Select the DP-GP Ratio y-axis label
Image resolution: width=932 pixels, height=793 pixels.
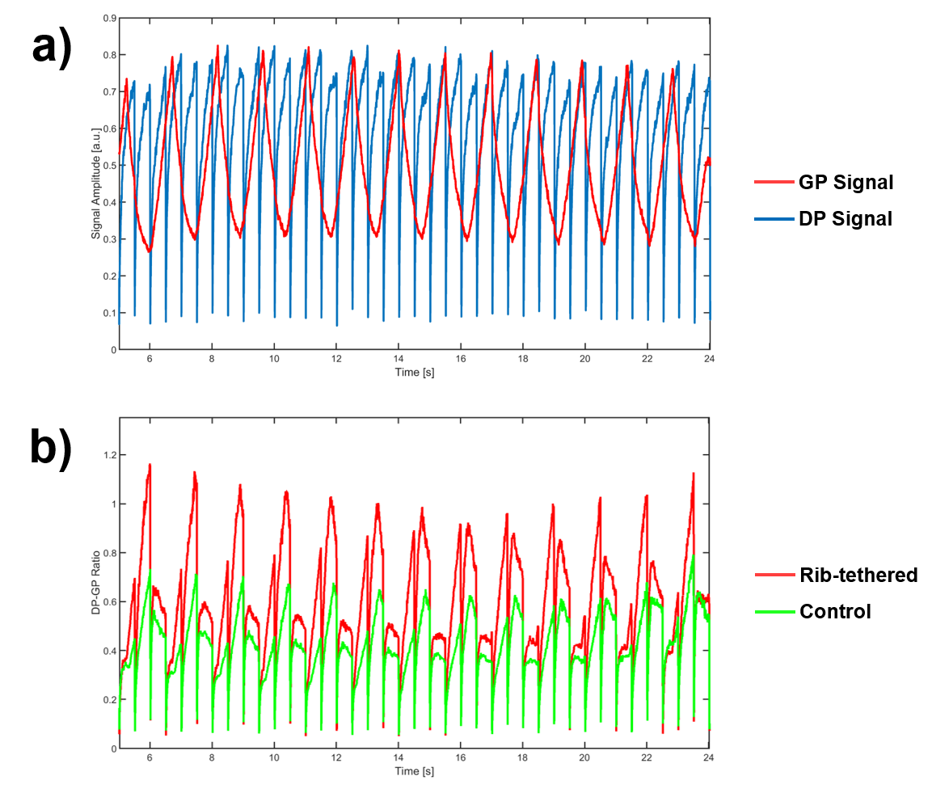(96, 582)
